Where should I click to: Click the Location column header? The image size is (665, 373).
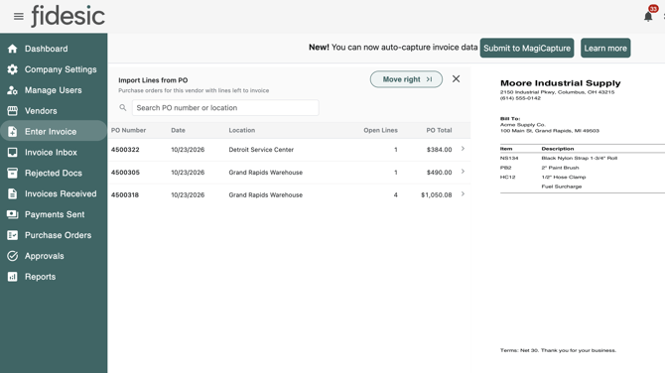point(242,130)
